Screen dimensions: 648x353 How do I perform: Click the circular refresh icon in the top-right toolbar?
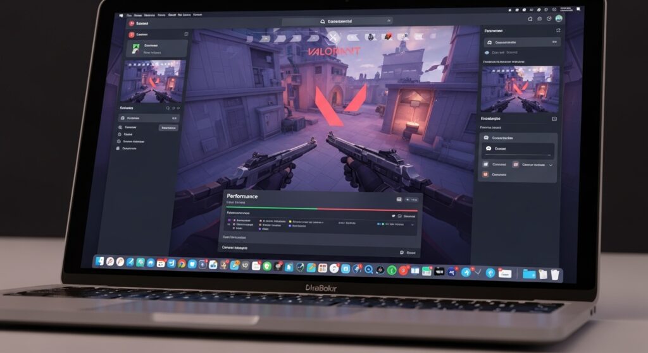[x=549, y=18]
